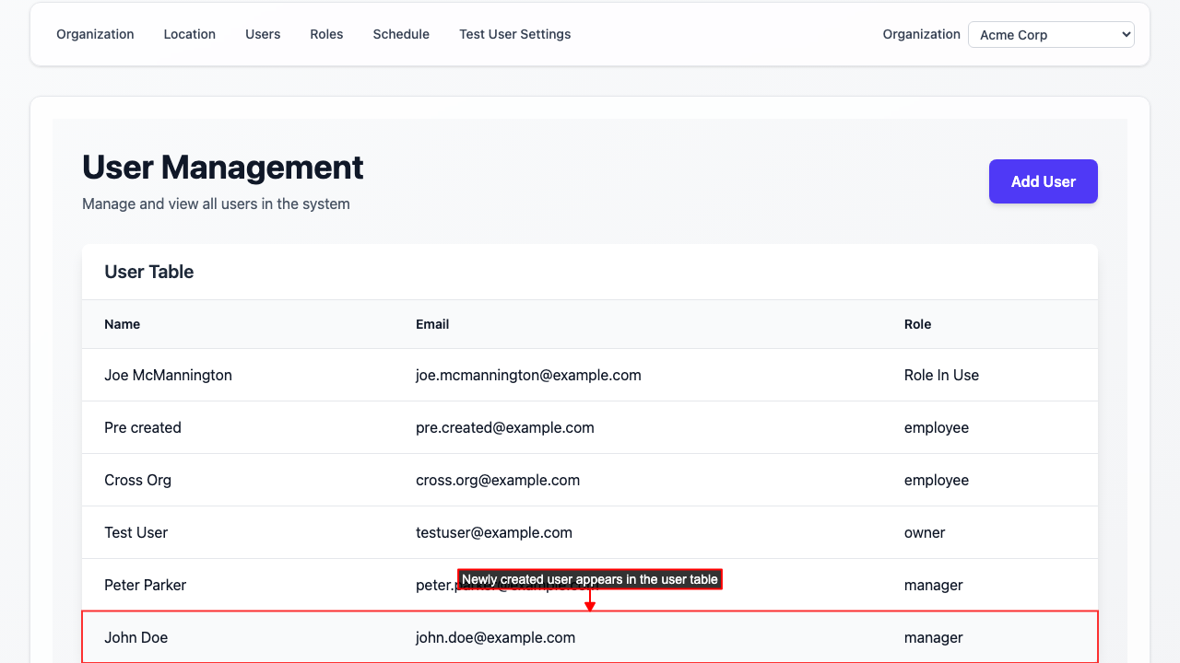Viewport: 1180px width, 663px height.
Task: Select Joe McMannington's name in the table
Action: [168, 375]
